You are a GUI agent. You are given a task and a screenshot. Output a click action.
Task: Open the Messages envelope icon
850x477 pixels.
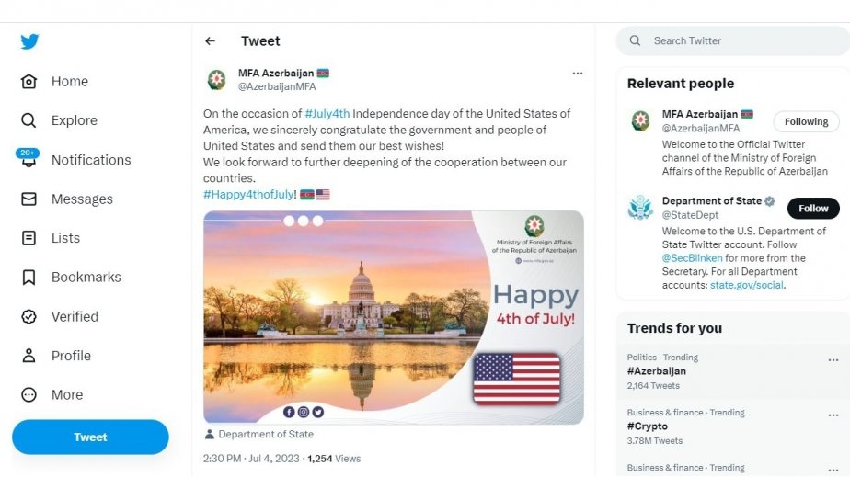tap(29, 199)
